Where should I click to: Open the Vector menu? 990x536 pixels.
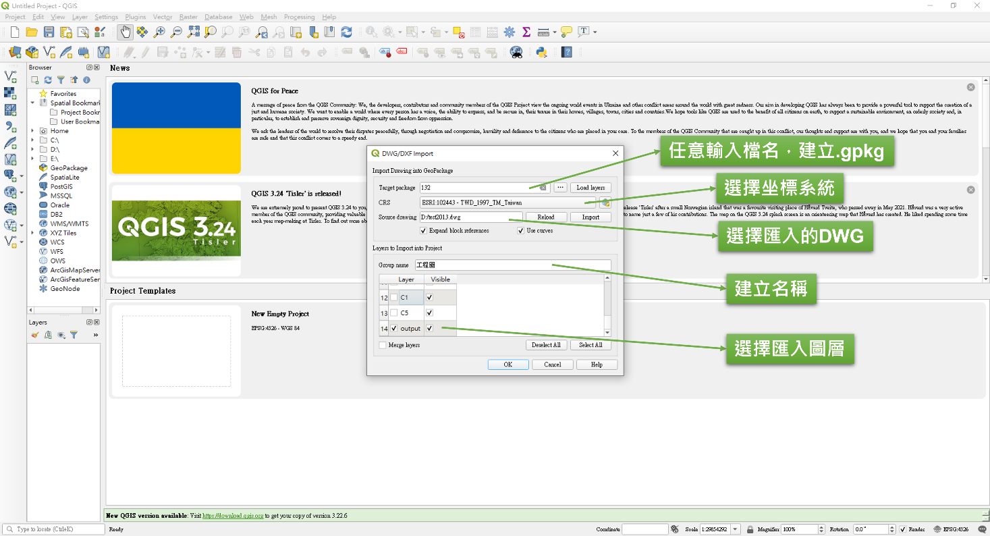(x=163, y=17)
